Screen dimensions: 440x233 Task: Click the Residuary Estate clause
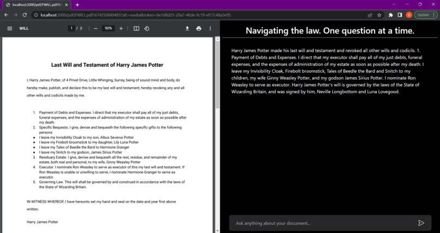[108, 160]
